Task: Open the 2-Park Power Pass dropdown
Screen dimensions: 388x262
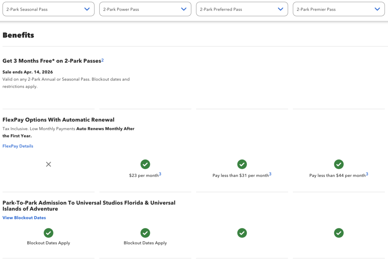Action: [x=145, y=9]
